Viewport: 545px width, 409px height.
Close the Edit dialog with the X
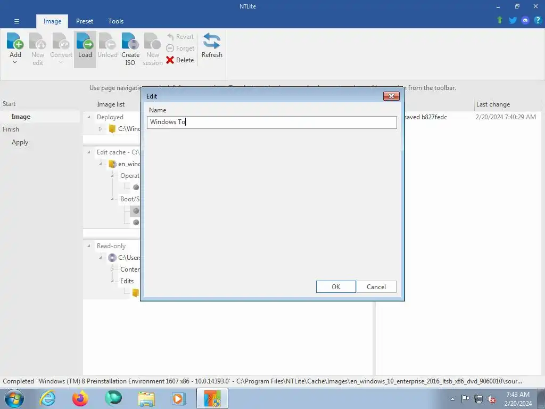coord(391,96)
